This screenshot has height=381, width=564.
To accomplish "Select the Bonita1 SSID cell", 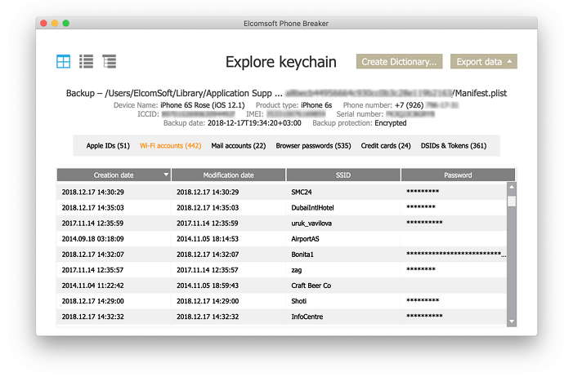I will coord(343,255).
